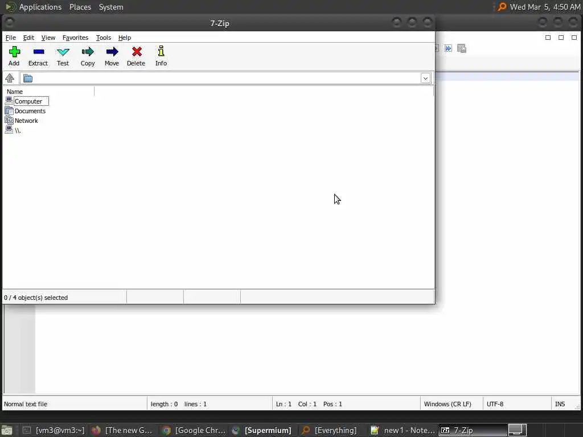Click the Documents icon in the file list
Viewport: 583px width, 437px height.
(9, 111)
